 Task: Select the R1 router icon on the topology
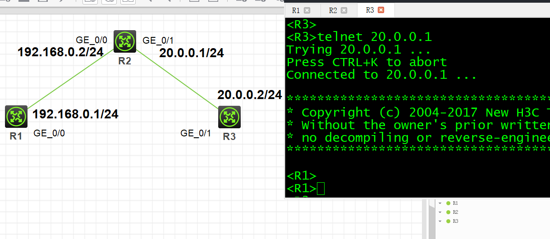(x=17, y=117)
